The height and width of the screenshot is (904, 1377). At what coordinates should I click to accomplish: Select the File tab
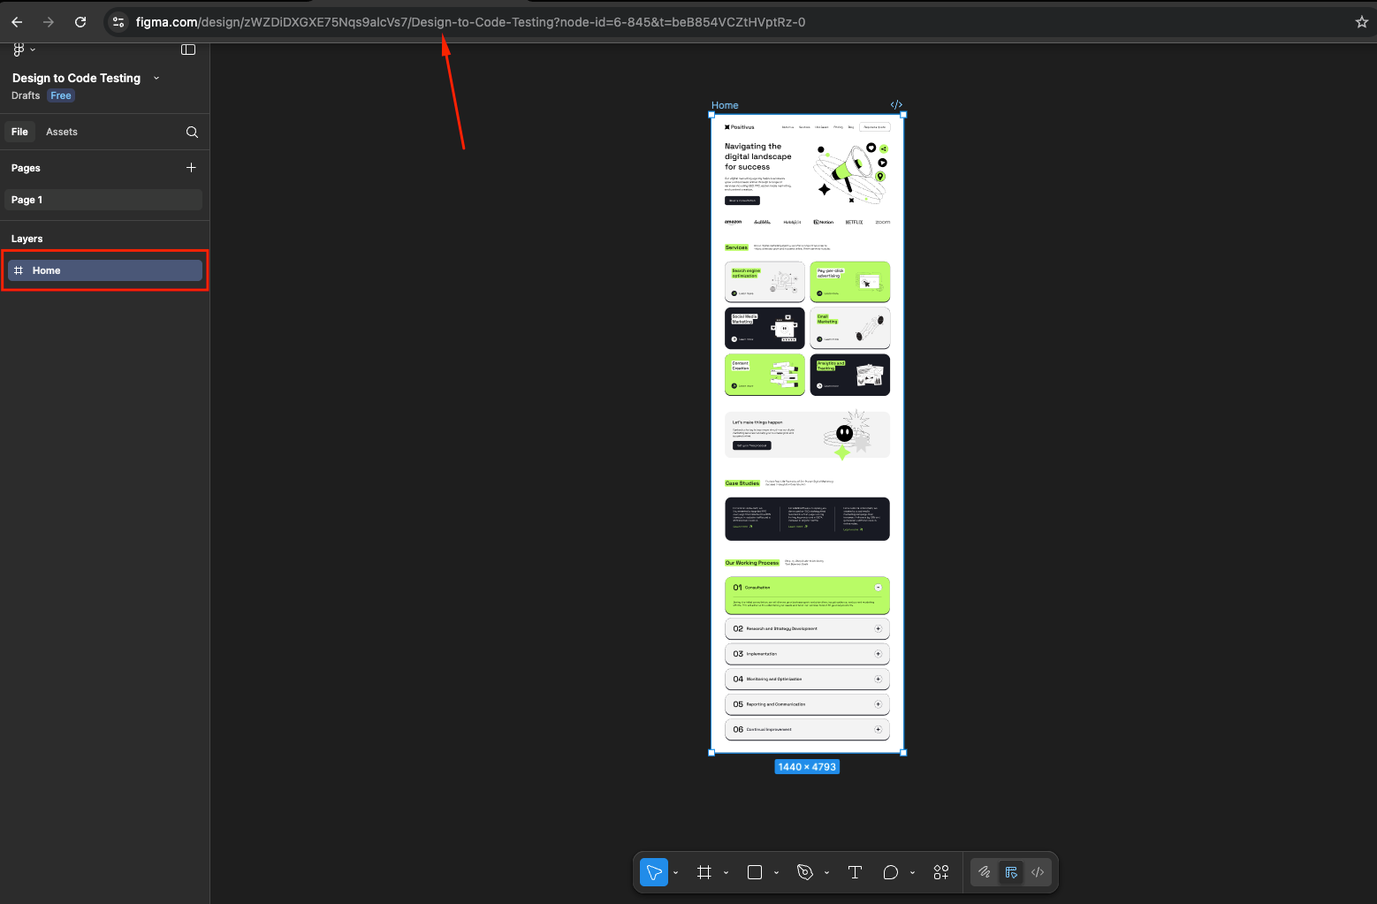tap(19, 132)
